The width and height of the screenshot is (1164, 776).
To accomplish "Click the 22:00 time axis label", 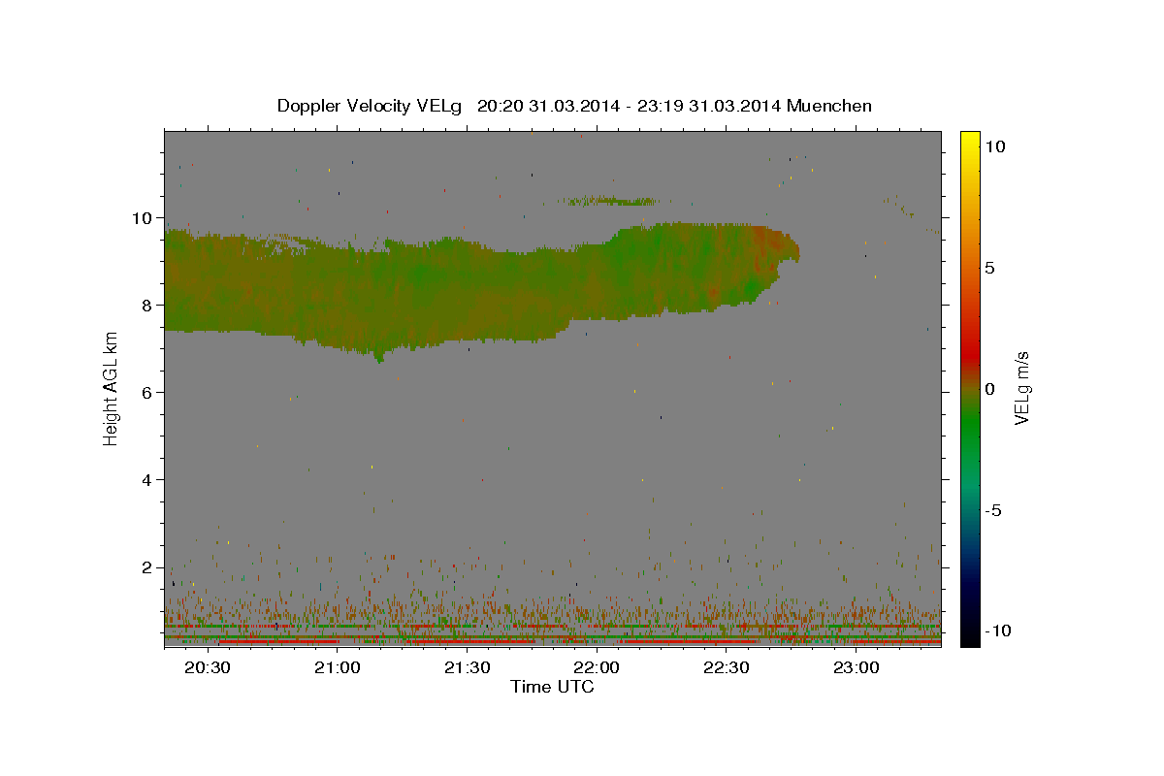I will (597, 667).
